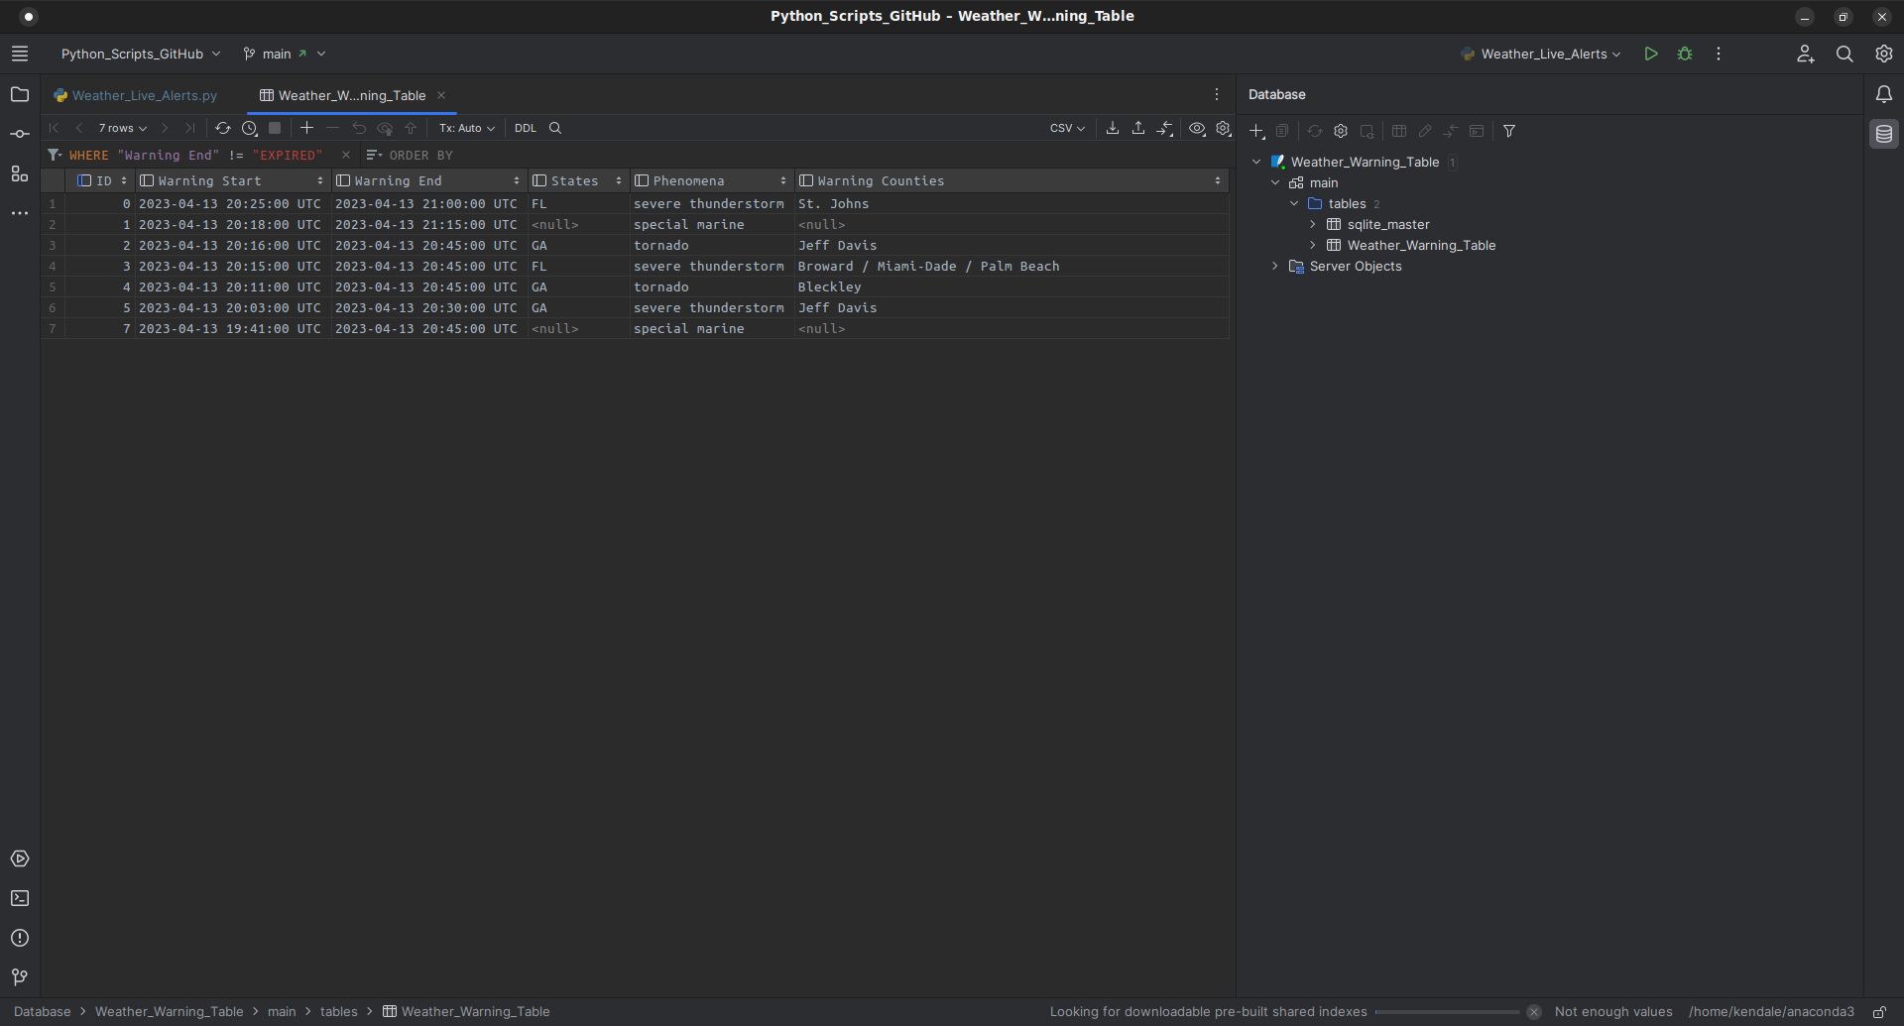Toggle read-only lock in status bar
Image resolution: width=1904 pixels, height=1026 pixels.
tap(1879, 1012)
